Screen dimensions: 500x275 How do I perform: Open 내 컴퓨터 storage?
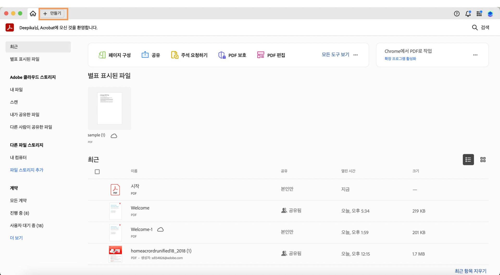(x=18, y=158)
